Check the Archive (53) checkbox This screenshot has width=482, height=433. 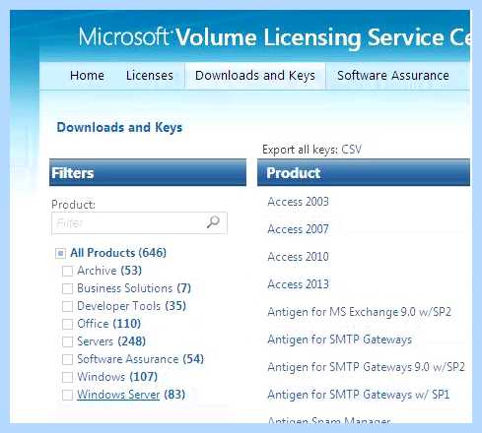click(67, 271)
